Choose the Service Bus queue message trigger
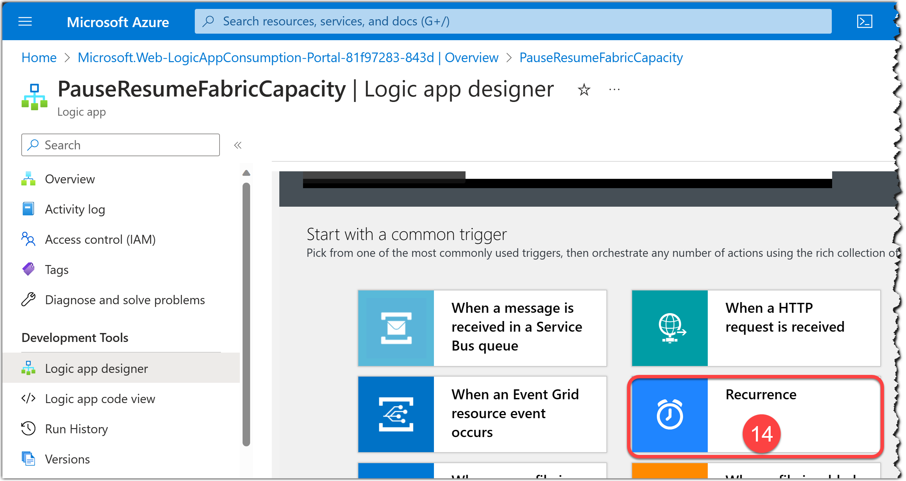 point(482,328)
